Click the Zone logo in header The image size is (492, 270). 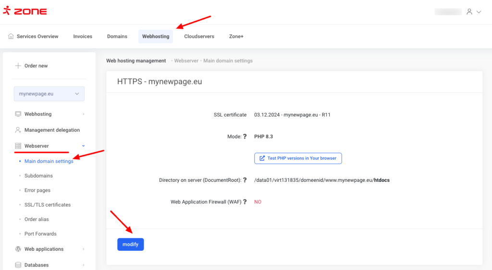pos(25,11)
